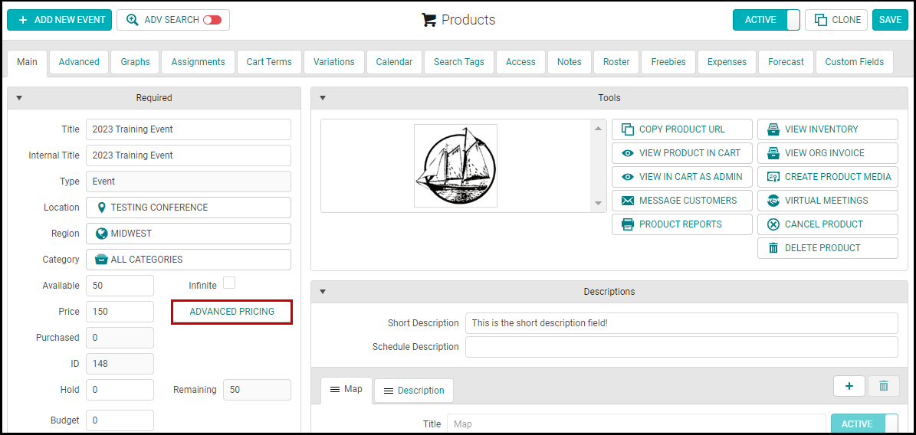Image resolution: width=916 pixels, height=435 pixels.
Task: Open the Category selector All Categories
Action: 188,260
